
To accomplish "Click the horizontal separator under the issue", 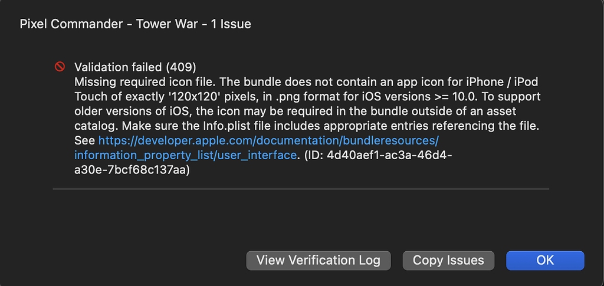I will (301, 189).
